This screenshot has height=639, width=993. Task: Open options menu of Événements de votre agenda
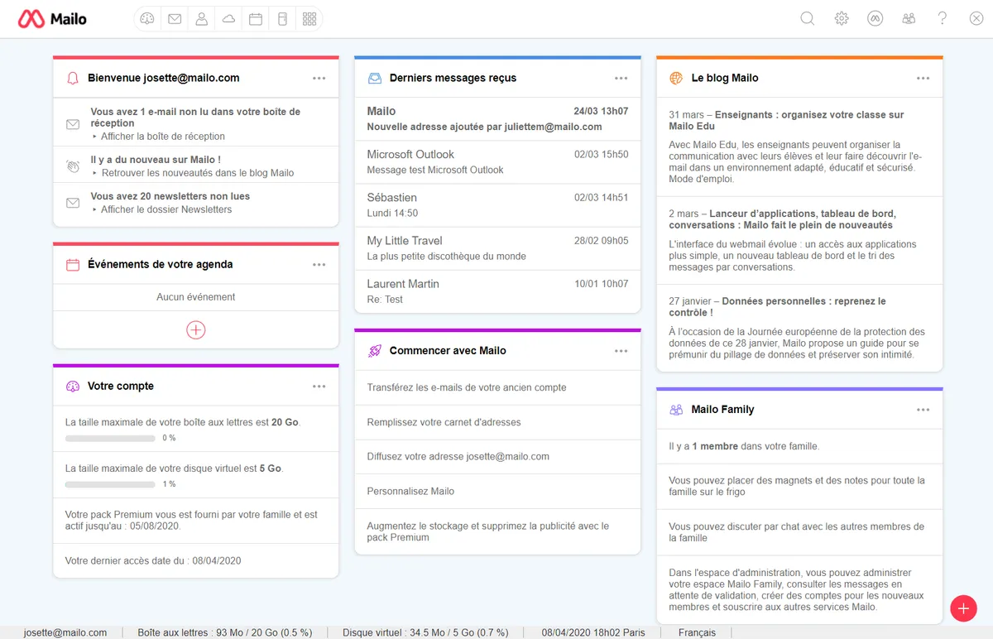pos(319,265)
